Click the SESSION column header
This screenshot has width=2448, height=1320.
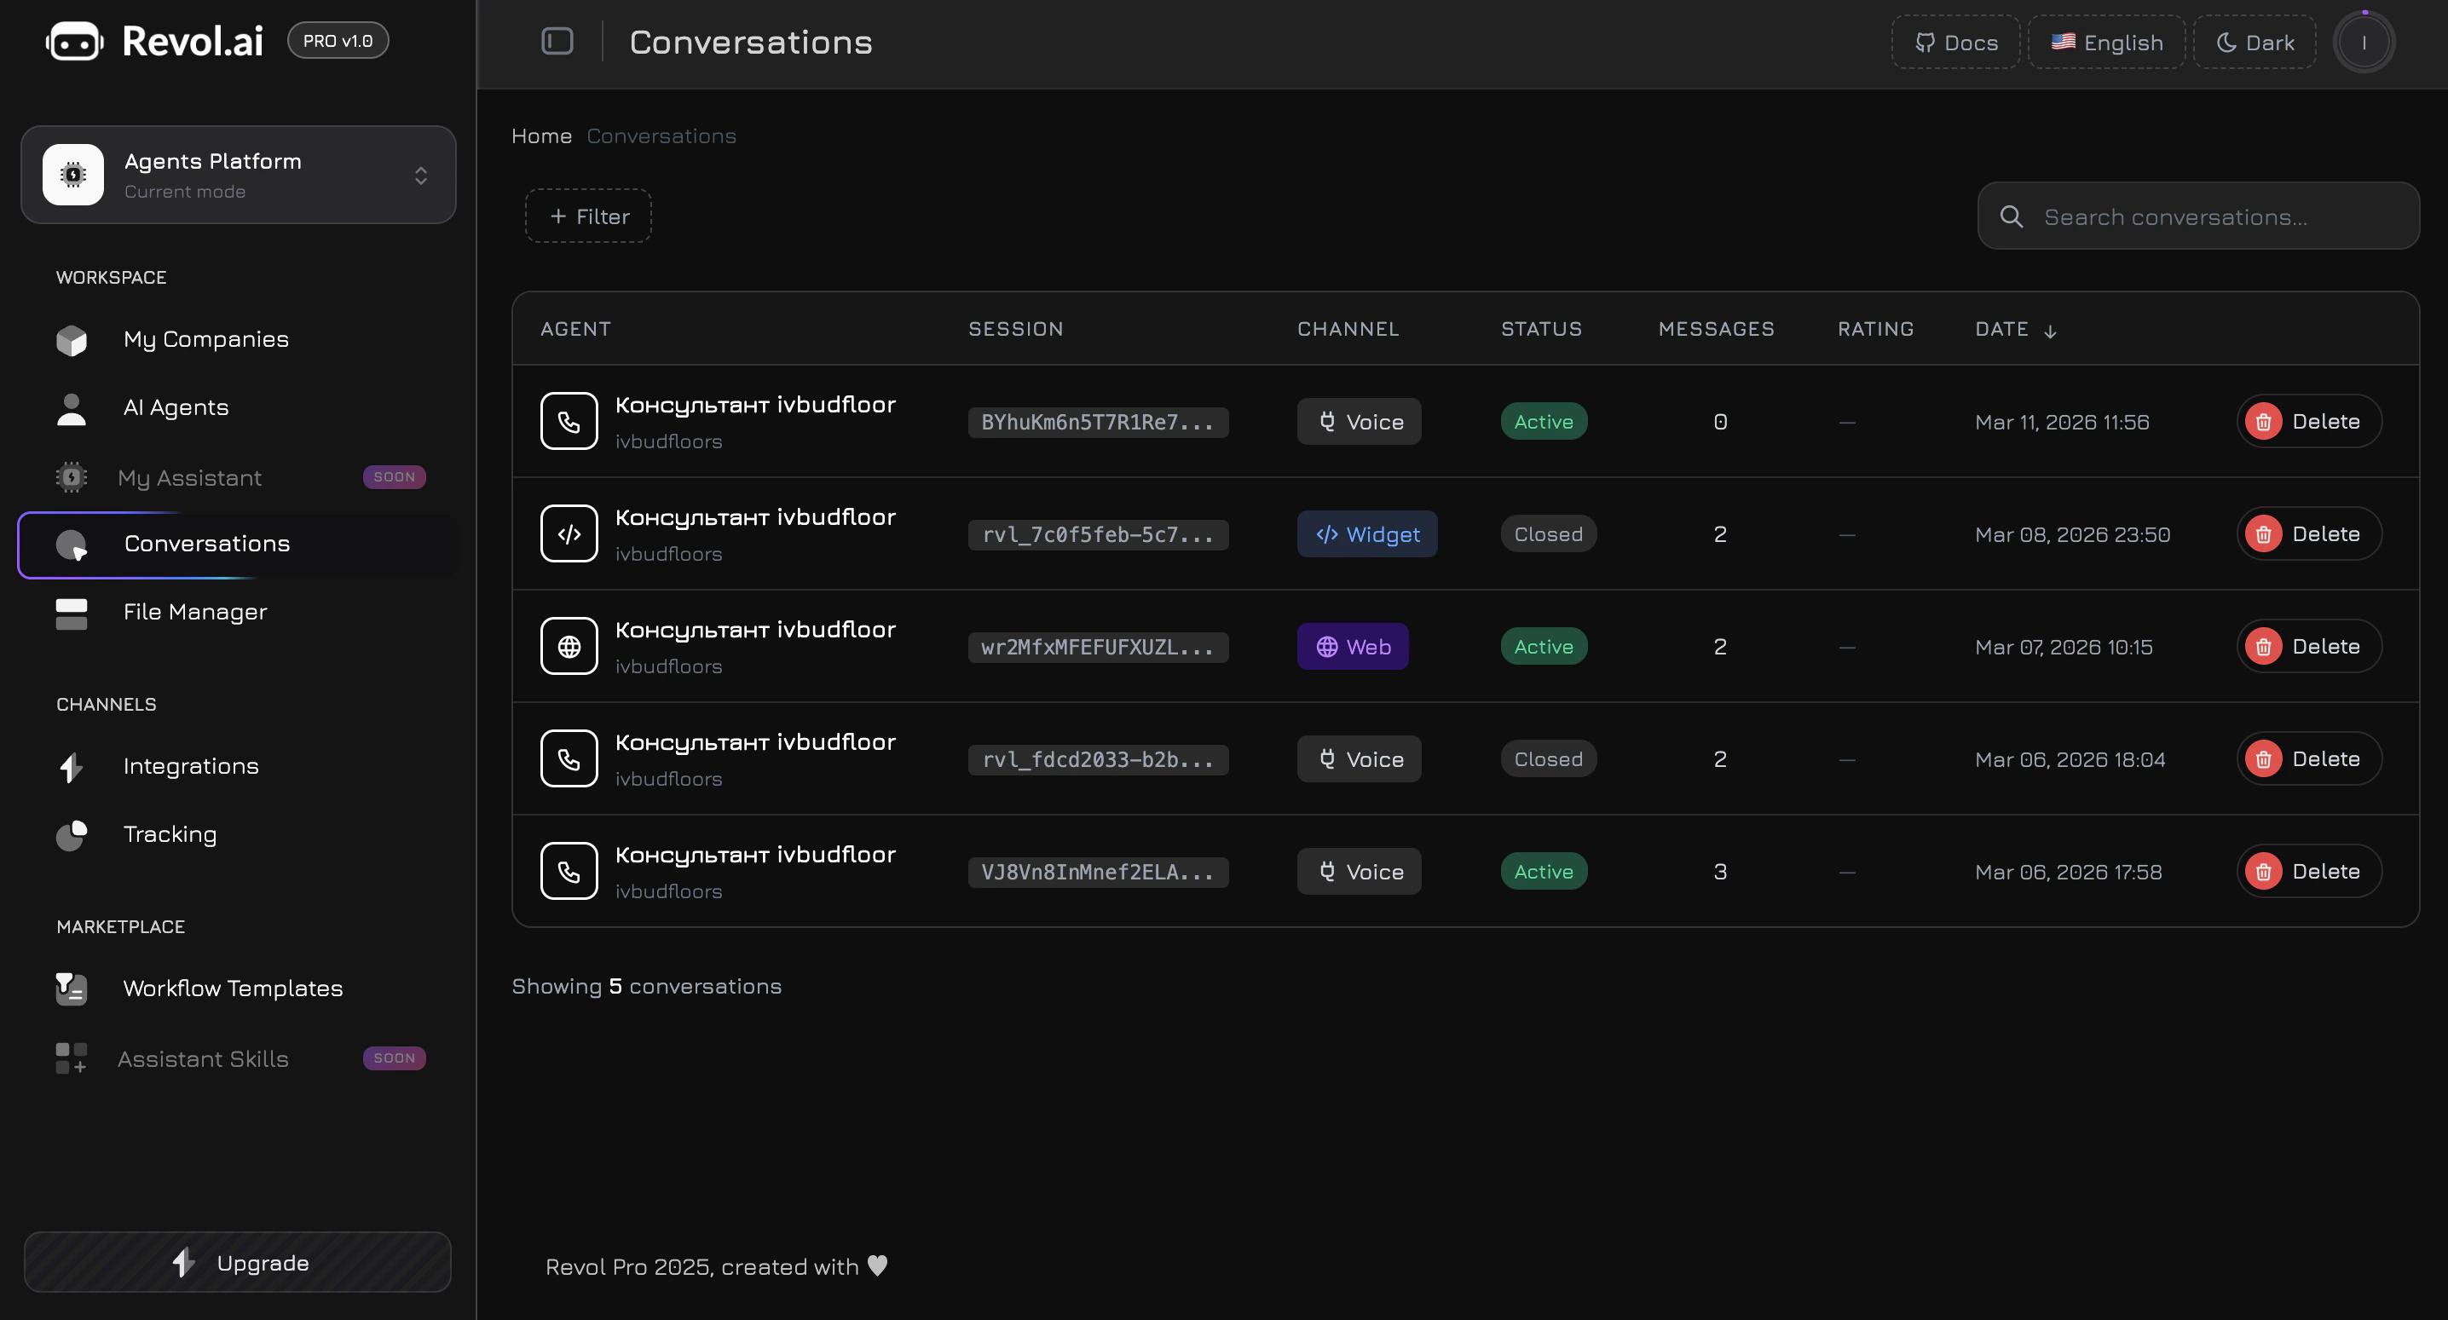(x=1016, y=329)
